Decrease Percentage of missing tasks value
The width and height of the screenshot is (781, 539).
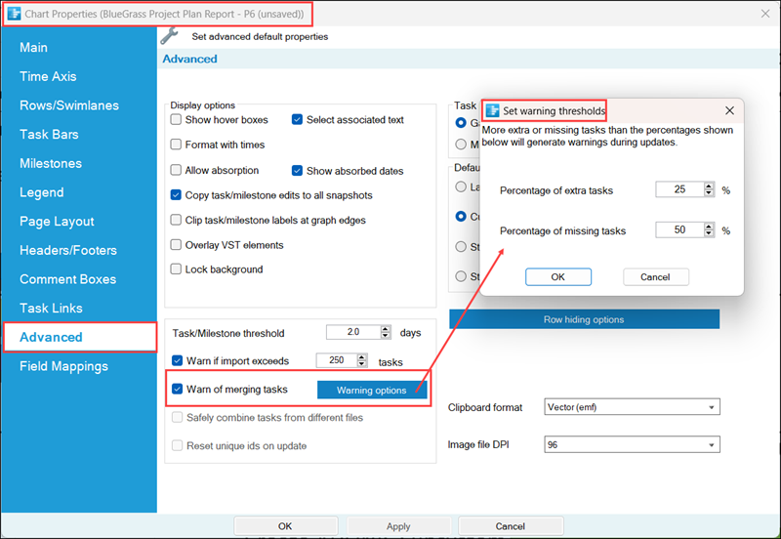click(710, 233)
